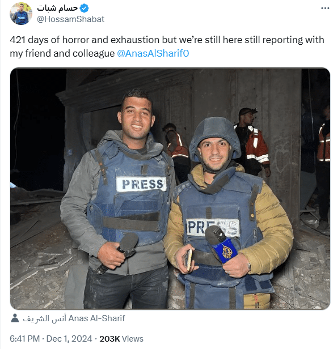Click the word Views beside 203K
The image size is (333, 349).
(133, 339)
